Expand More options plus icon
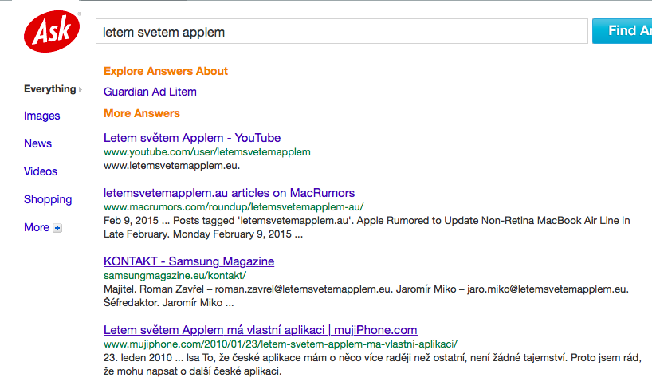652x389 pixels. point(57,228)
